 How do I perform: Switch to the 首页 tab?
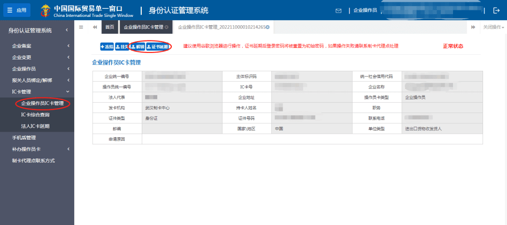109,27
